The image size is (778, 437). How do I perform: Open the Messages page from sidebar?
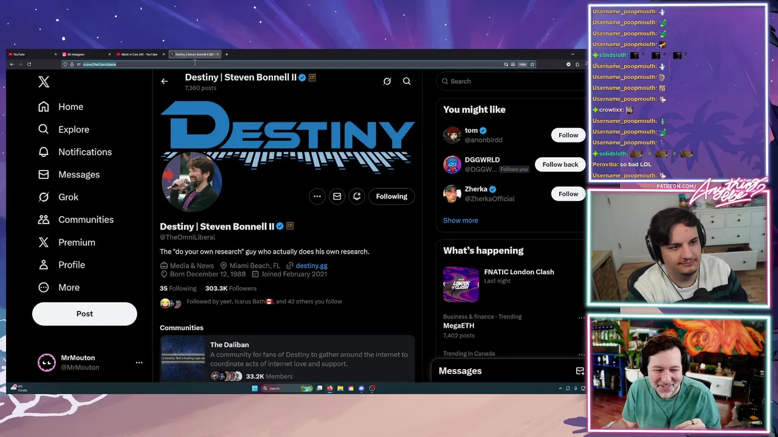tap(69, 175)
